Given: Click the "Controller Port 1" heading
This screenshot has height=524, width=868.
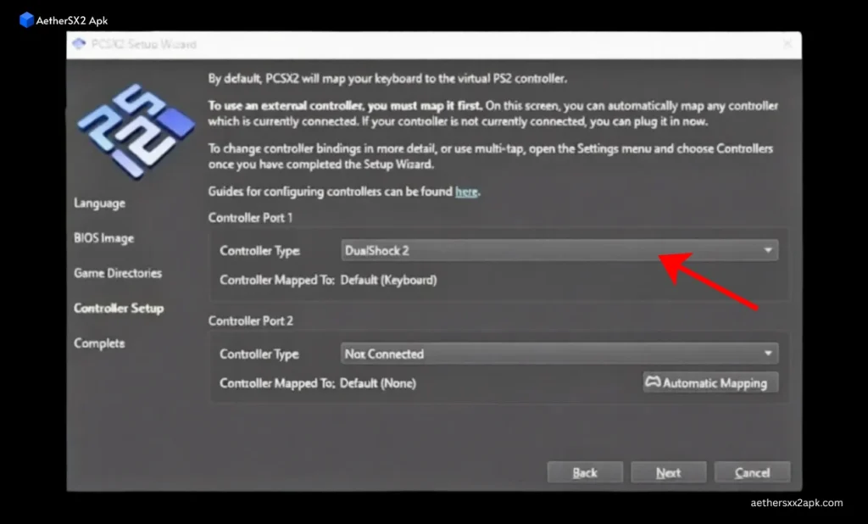Looking at the screenshot, I should 250,218.
